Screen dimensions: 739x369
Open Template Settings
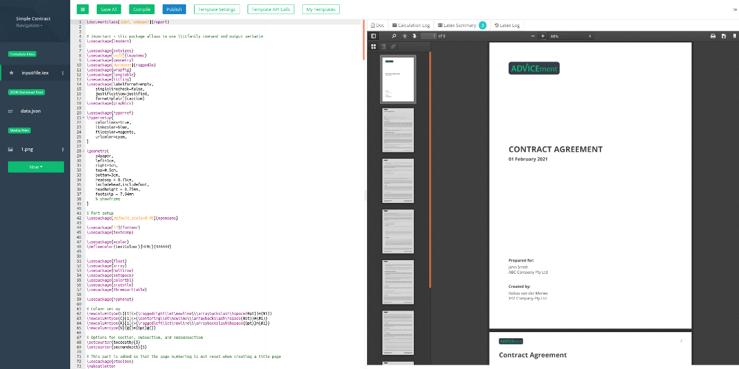pyautogui.click(x=217, y=9)
